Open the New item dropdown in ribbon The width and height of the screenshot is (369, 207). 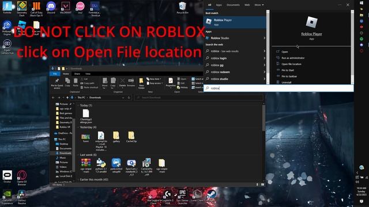[154, 79]
